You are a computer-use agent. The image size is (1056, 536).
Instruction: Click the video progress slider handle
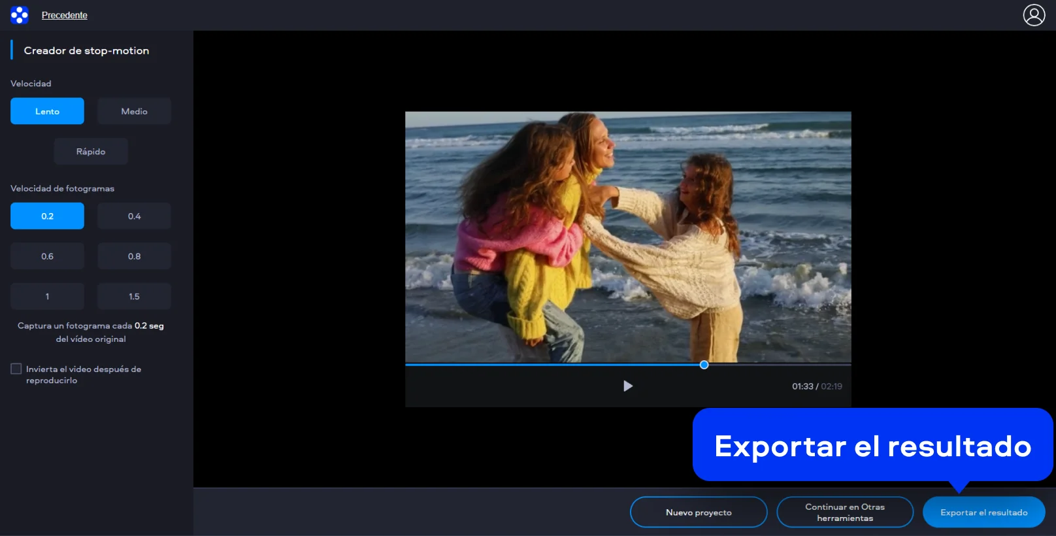tap(704, 365)
